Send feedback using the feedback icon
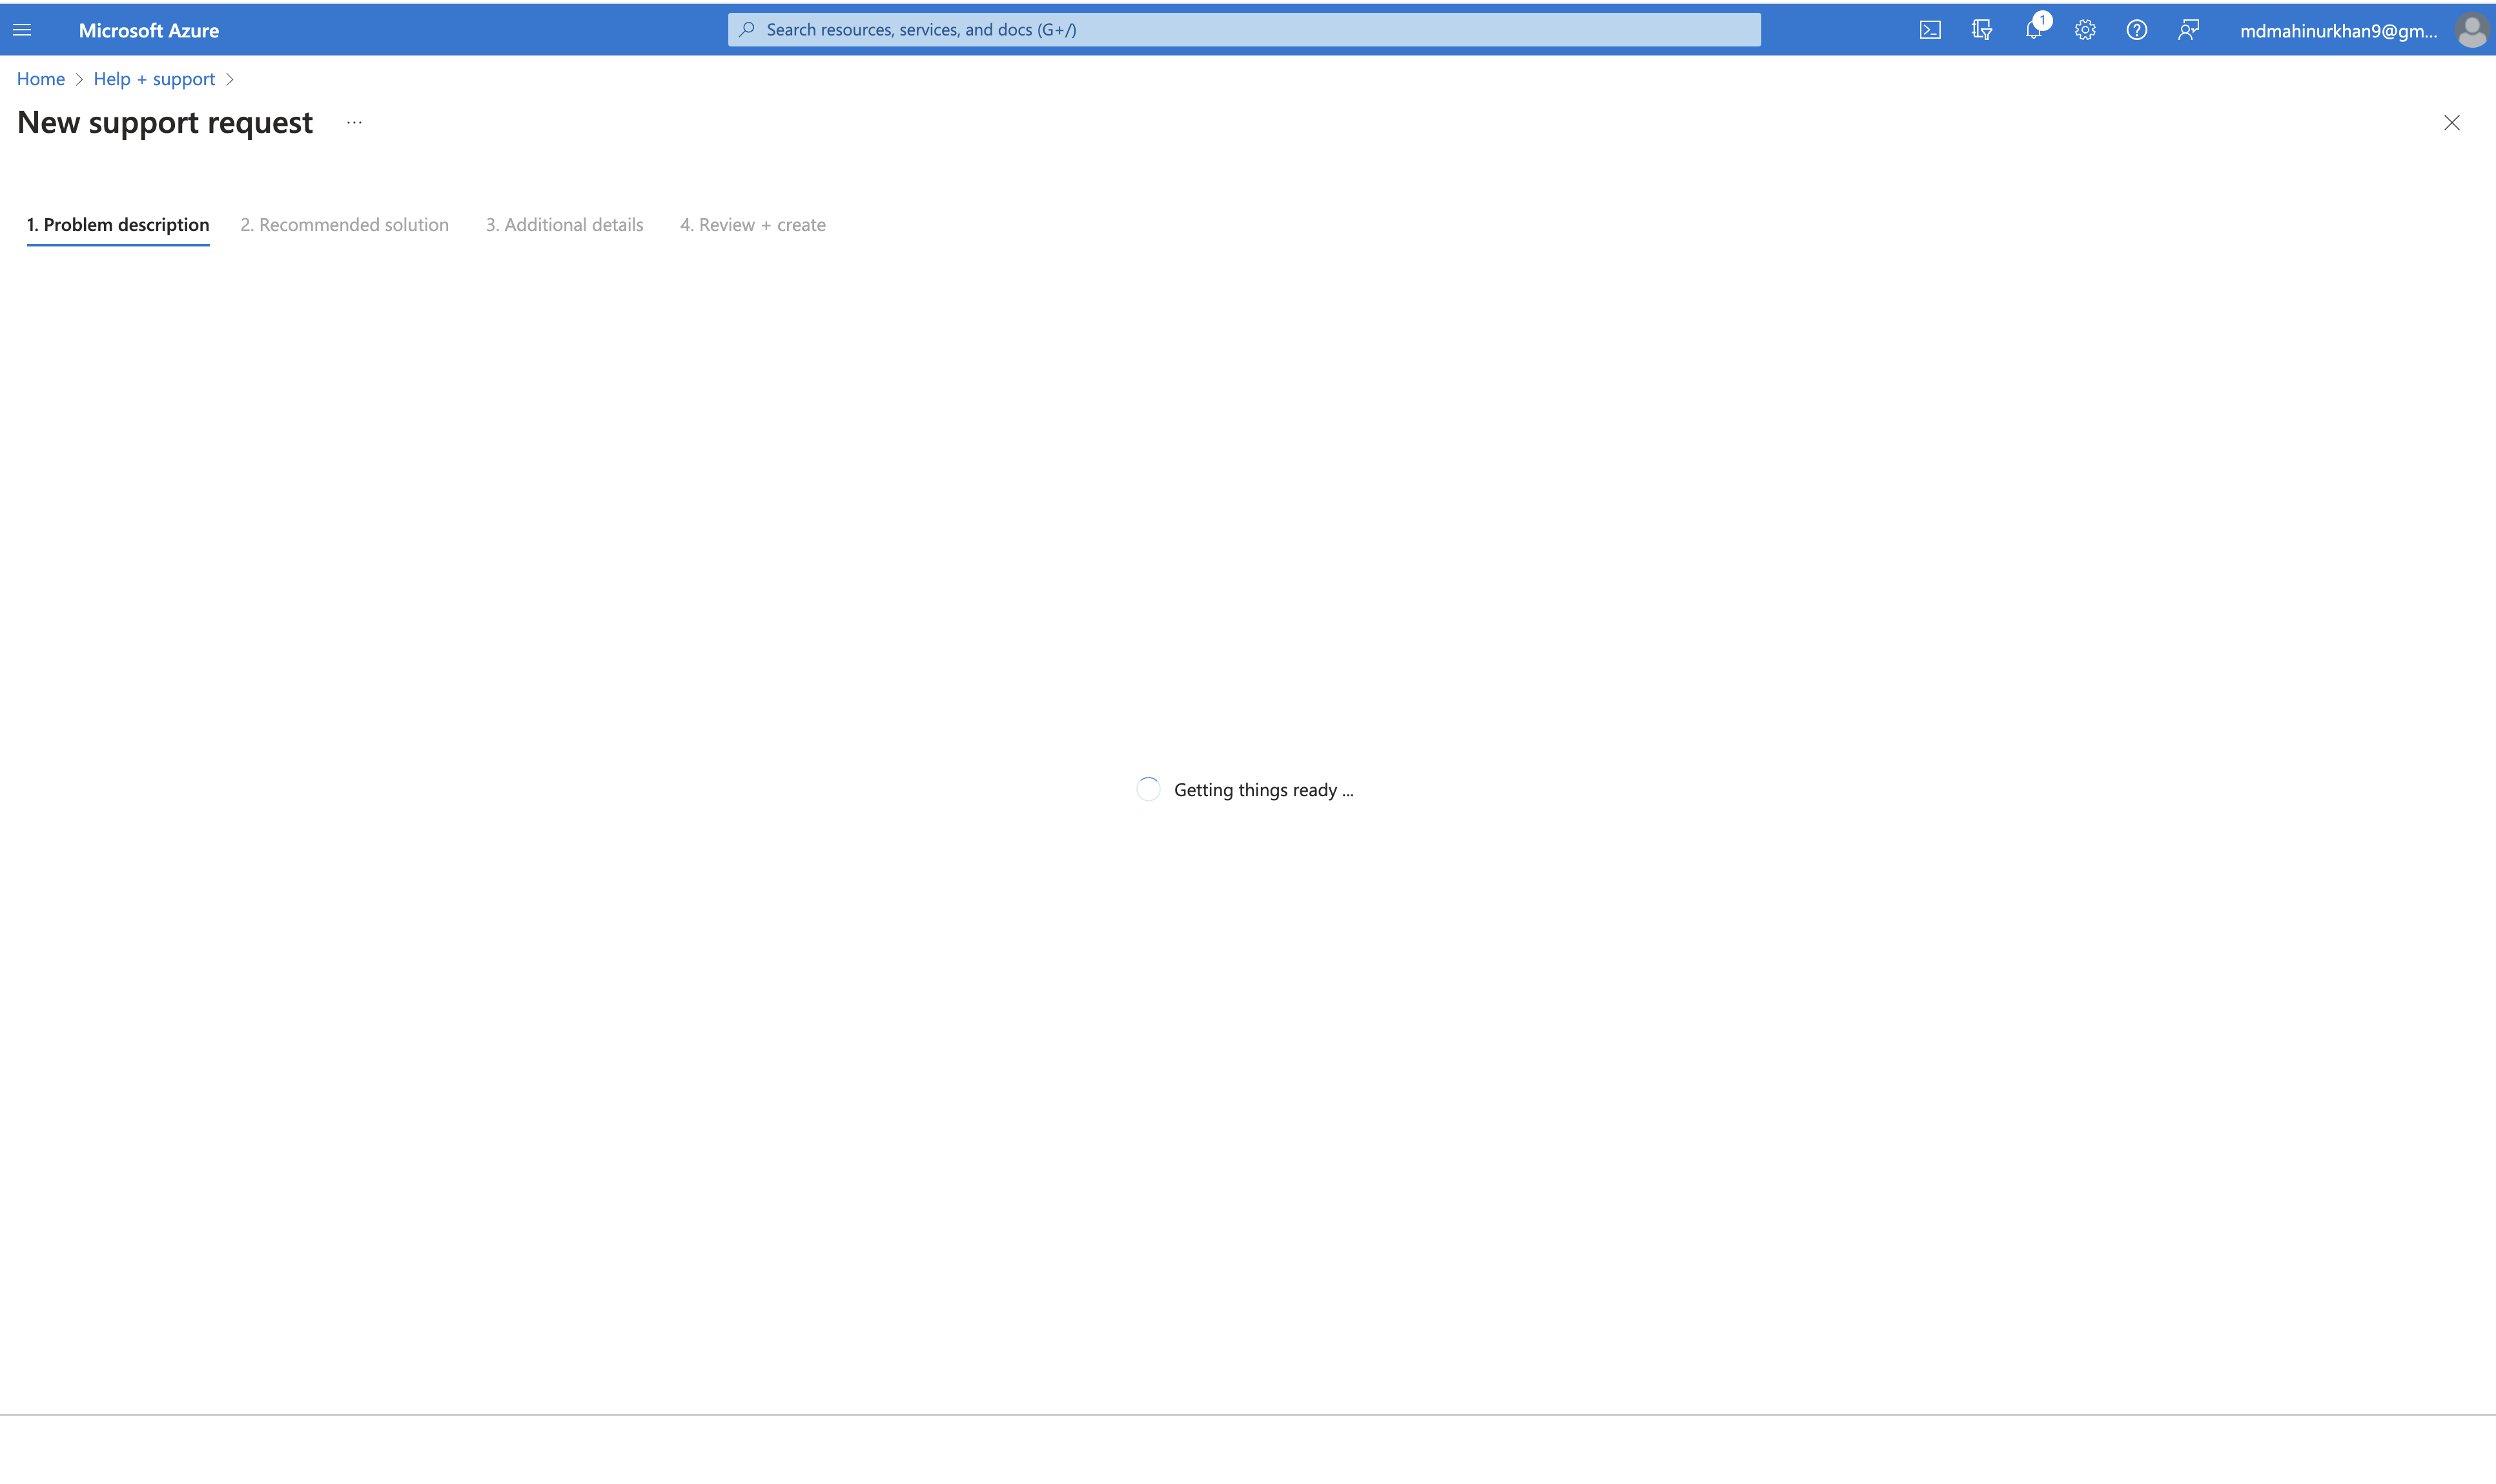Image resolution: width=2496 pixels, height=1484 pixels. pyautogui.click(x=2189, y=29)
